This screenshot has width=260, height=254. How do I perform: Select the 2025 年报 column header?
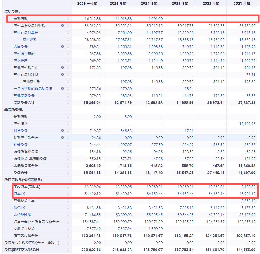(118, 4)
